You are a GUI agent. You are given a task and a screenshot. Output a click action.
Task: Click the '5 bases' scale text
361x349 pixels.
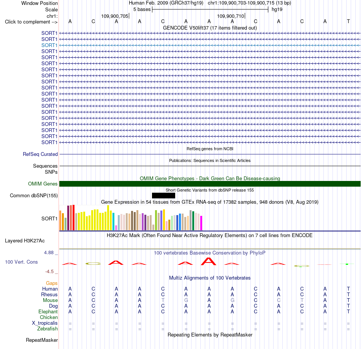[x=142, y=9]
